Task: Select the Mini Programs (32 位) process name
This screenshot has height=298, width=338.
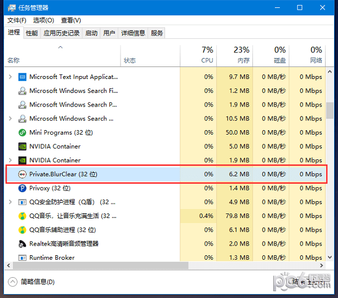Action: (x=61, y=132)
